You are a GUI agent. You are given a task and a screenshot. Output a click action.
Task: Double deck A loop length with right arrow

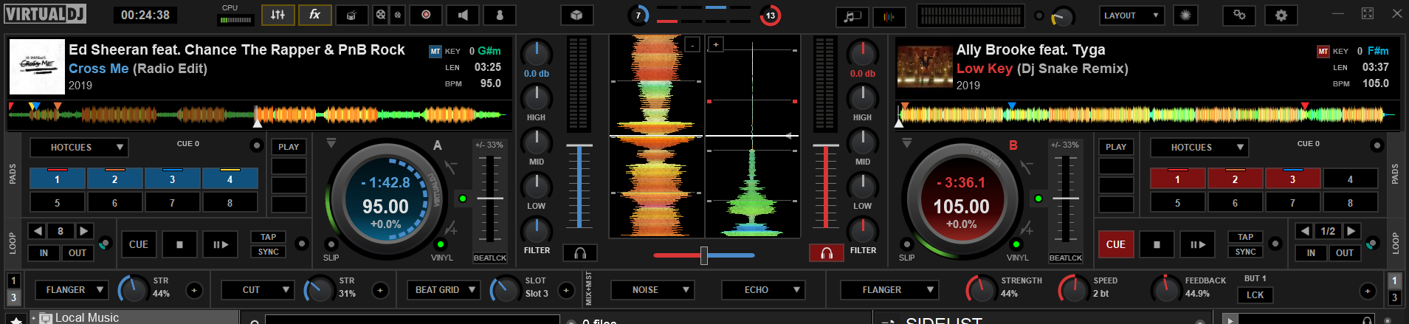point(84,231)
